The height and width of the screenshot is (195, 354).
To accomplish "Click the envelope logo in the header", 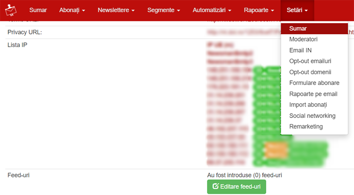I will (11, 10).
